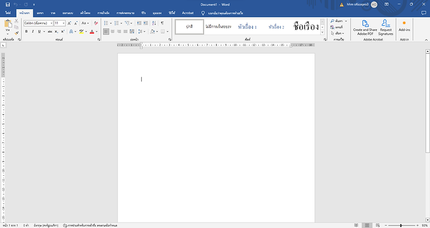Apply superscript formatting
Image resolution: width=430 pixels, height=228 pixels.
pos(62,31)
